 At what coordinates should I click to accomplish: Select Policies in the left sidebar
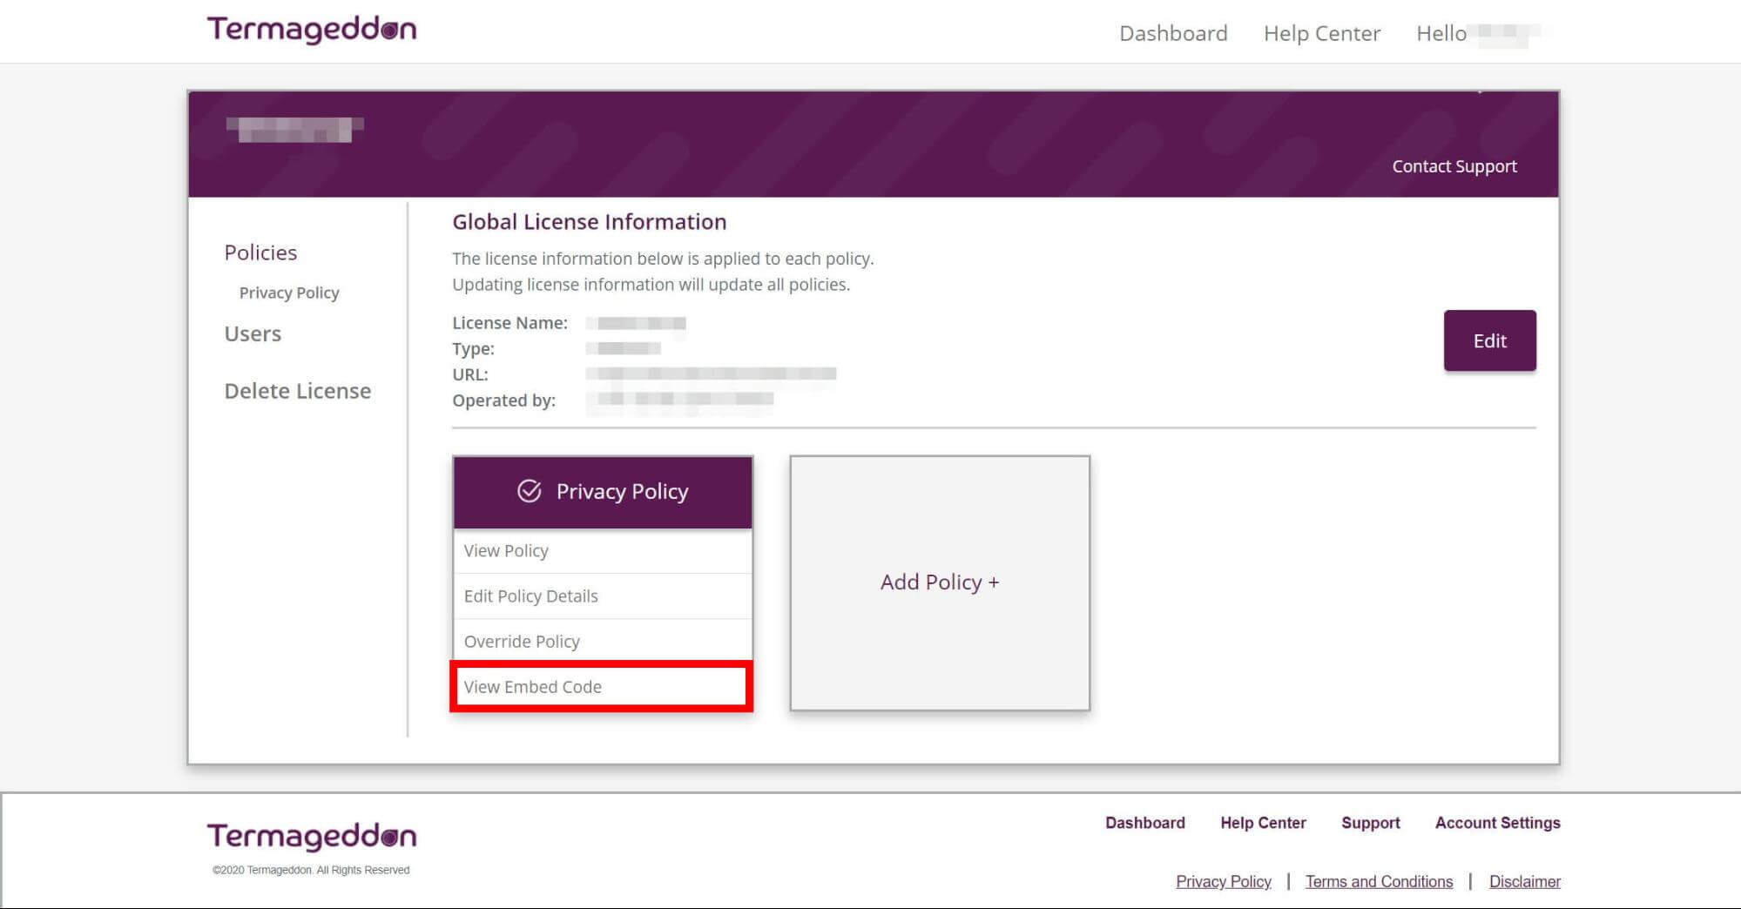260,252
